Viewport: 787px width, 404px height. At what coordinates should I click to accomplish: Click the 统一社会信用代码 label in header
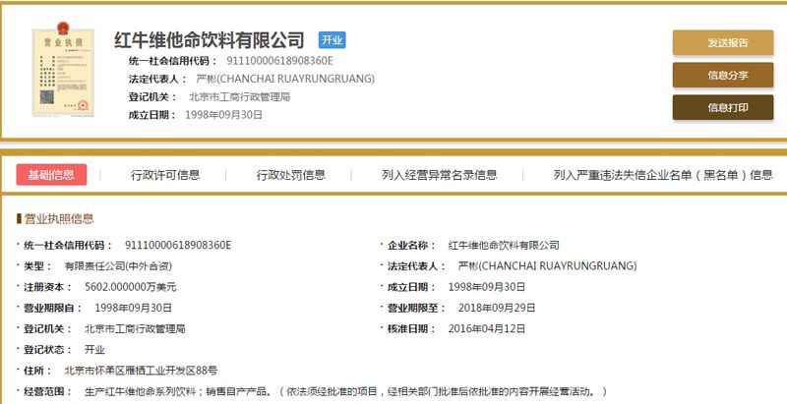173,61
